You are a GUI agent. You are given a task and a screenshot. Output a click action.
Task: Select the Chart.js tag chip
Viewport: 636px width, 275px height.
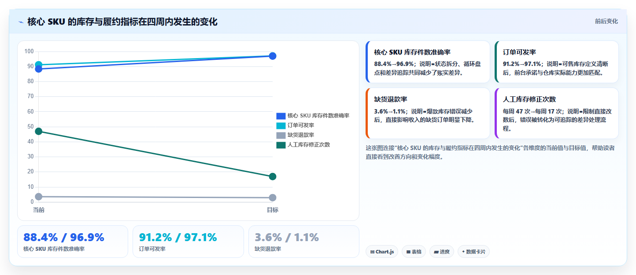382,252
